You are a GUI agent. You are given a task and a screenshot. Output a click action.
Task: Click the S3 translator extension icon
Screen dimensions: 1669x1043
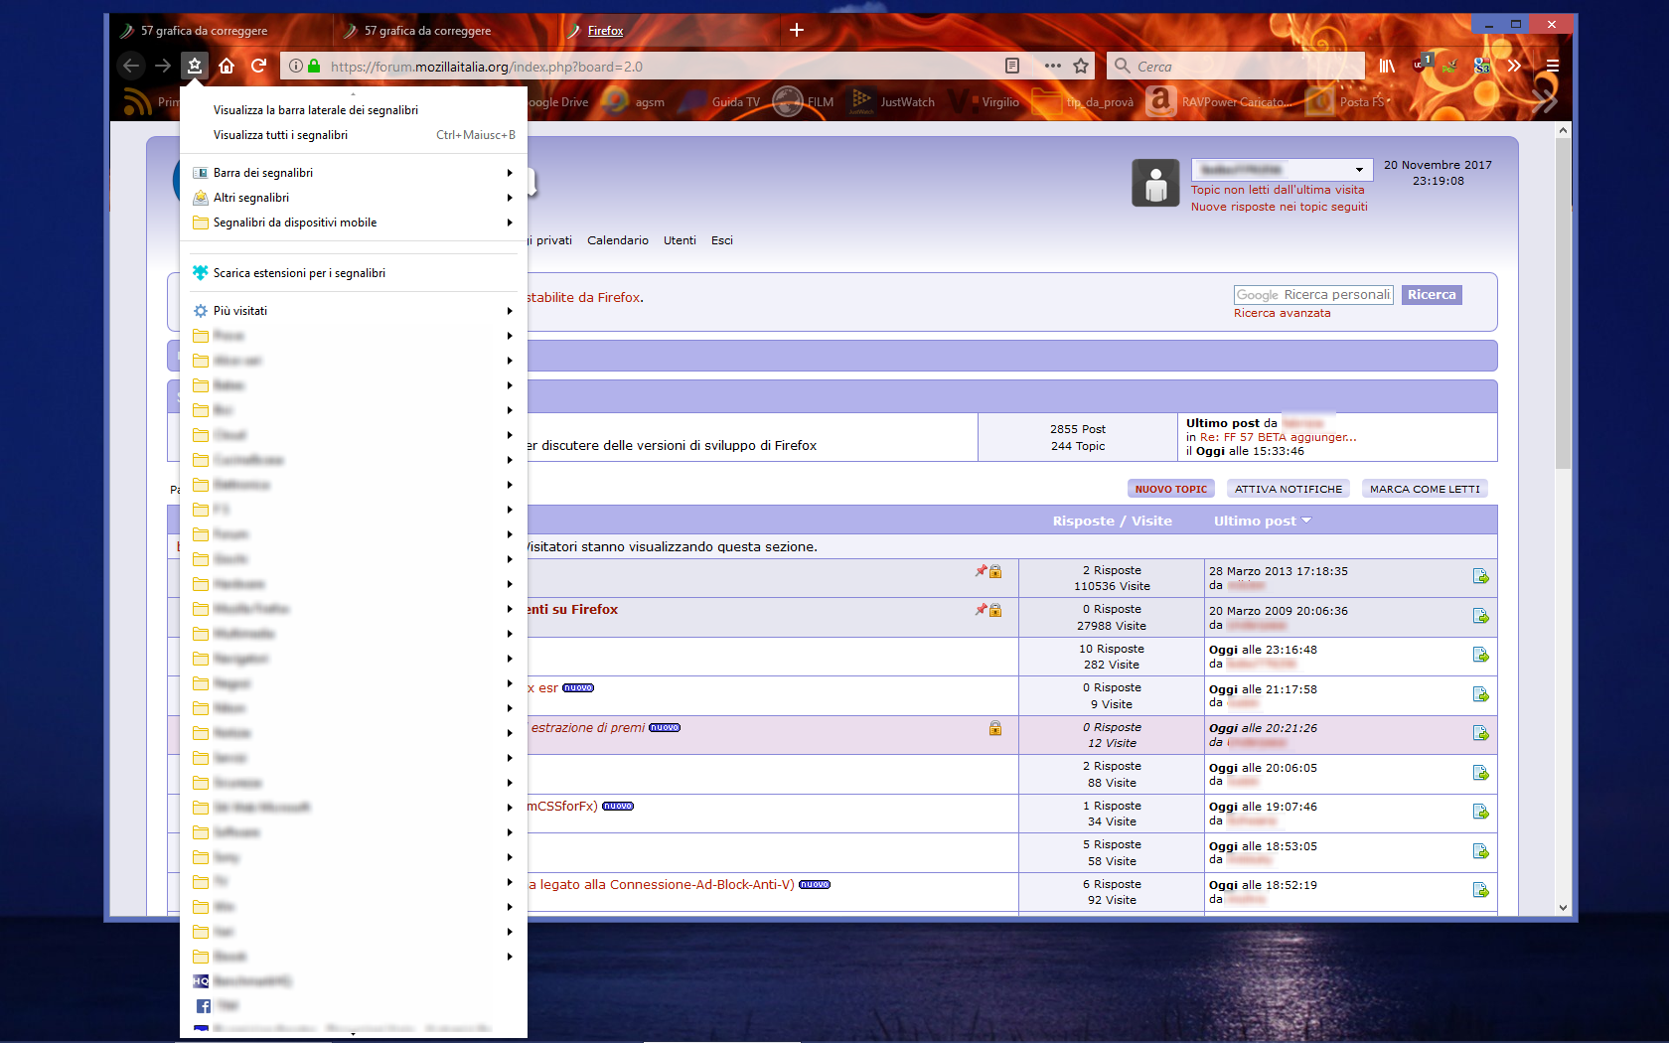[x=1482, y=66]
